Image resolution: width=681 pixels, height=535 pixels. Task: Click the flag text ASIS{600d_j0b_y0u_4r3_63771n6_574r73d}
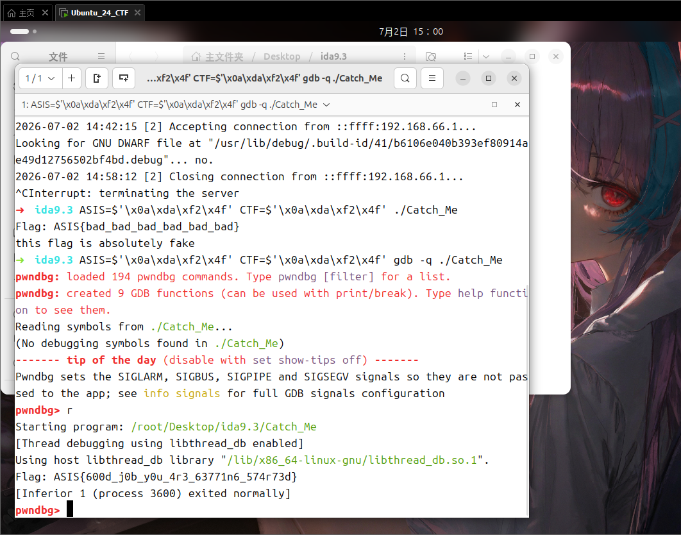(x=176, y=477)
